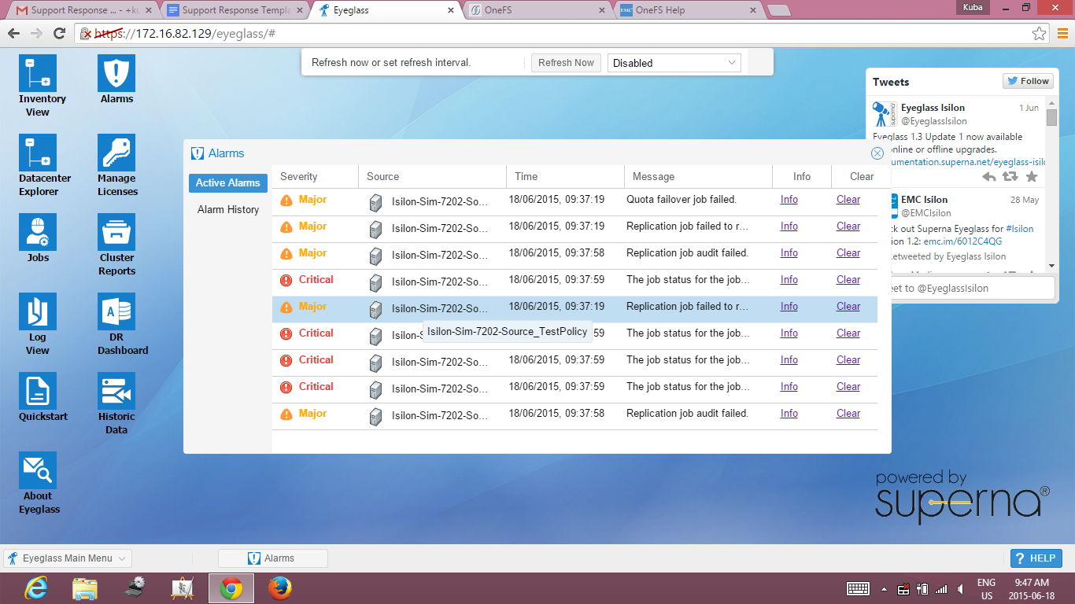This screenshot has height=604, width=1075.
Task: Close the Alarms window with X icon
Action: (877, 153)
